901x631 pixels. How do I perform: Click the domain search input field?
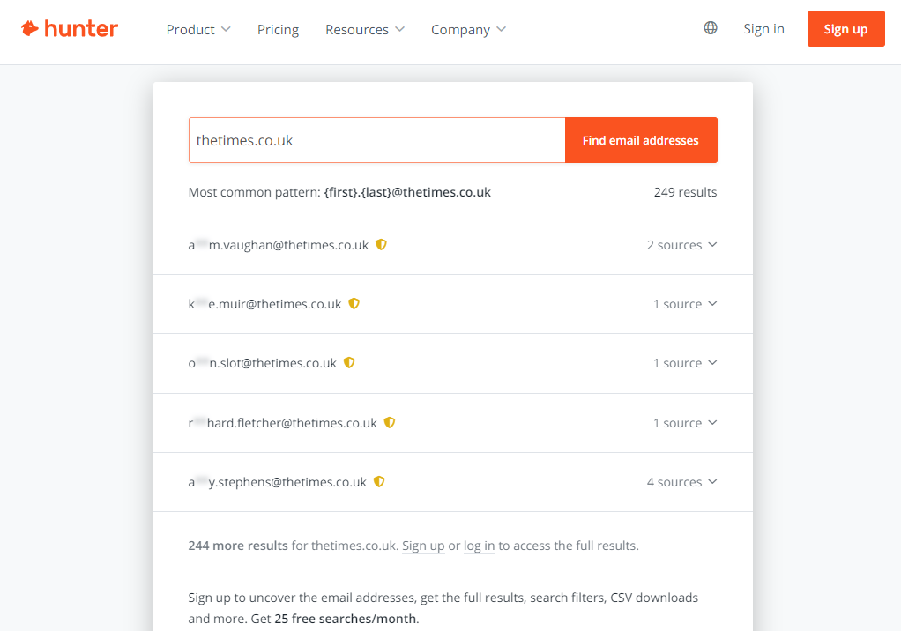[x=376, y=140]
